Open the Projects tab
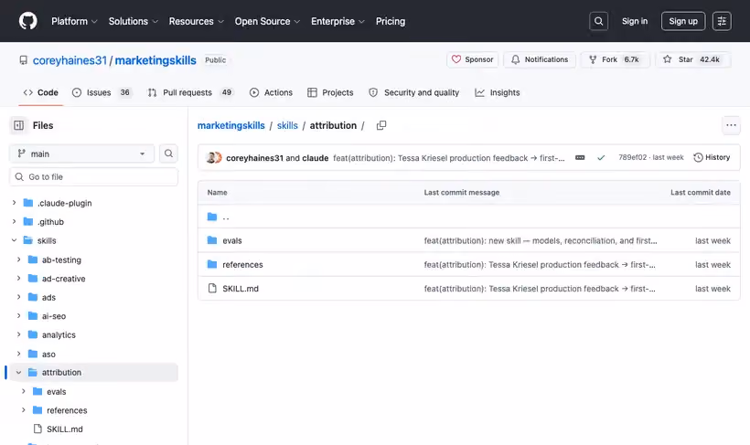Viewport: 750px width, 445px height. 330,92
